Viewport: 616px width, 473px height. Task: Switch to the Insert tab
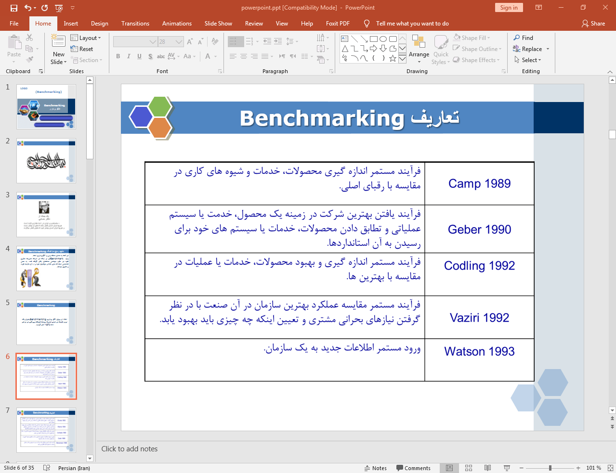pos(71,24)
